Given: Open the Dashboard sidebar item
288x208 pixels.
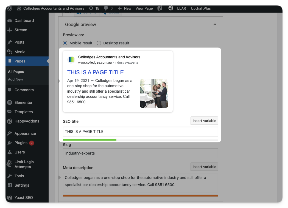Looking at the screenshot, I should (24, 21).
